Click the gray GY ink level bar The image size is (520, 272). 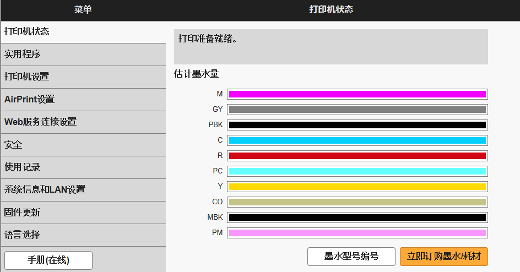click(x=357, y=110)
